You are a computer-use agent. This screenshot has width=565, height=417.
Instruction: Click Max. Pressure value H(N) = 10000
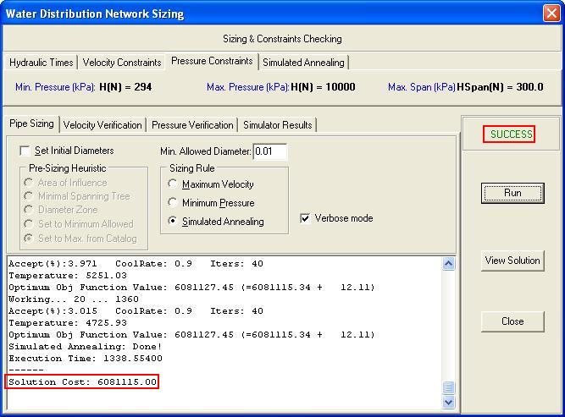[x=323, y=87]
